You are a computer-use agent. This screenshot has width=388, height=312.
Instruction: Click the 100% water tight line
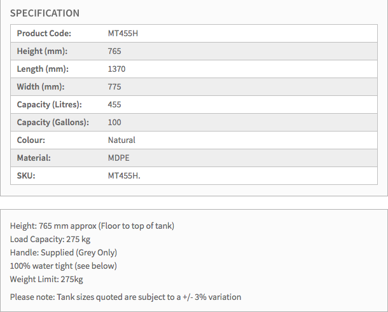point(64,266)
